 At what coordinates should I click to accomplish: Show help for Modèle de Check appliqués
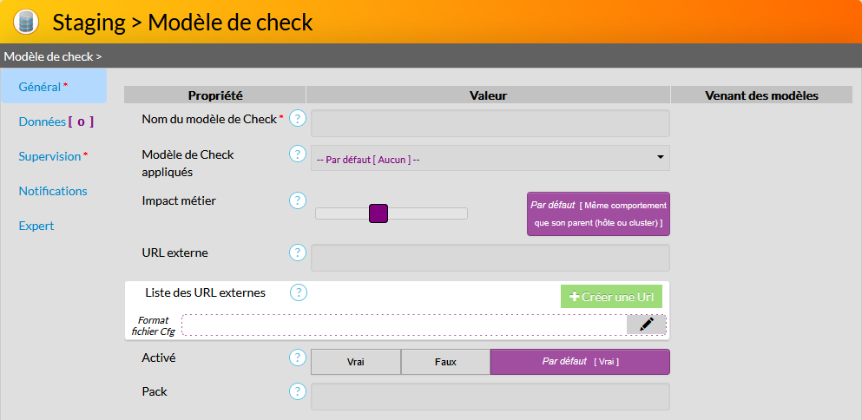click(298, 154)
